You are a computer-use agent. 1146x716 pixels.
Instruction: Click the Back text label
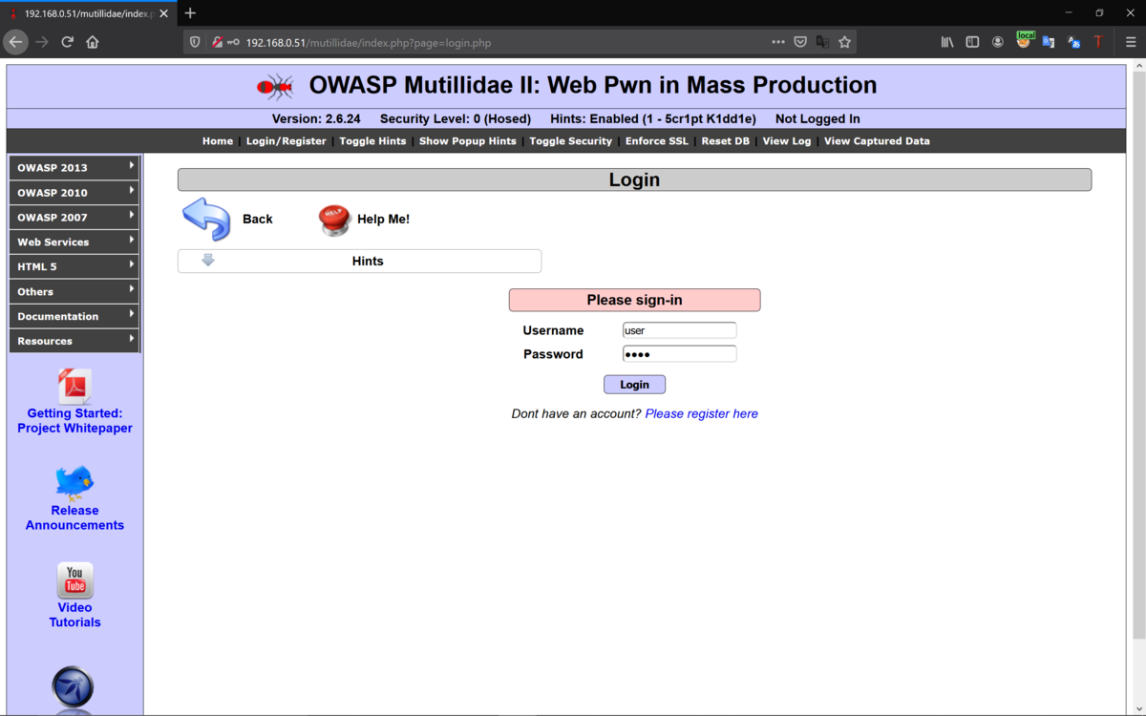pyautogui.click(x=258, y=219)
